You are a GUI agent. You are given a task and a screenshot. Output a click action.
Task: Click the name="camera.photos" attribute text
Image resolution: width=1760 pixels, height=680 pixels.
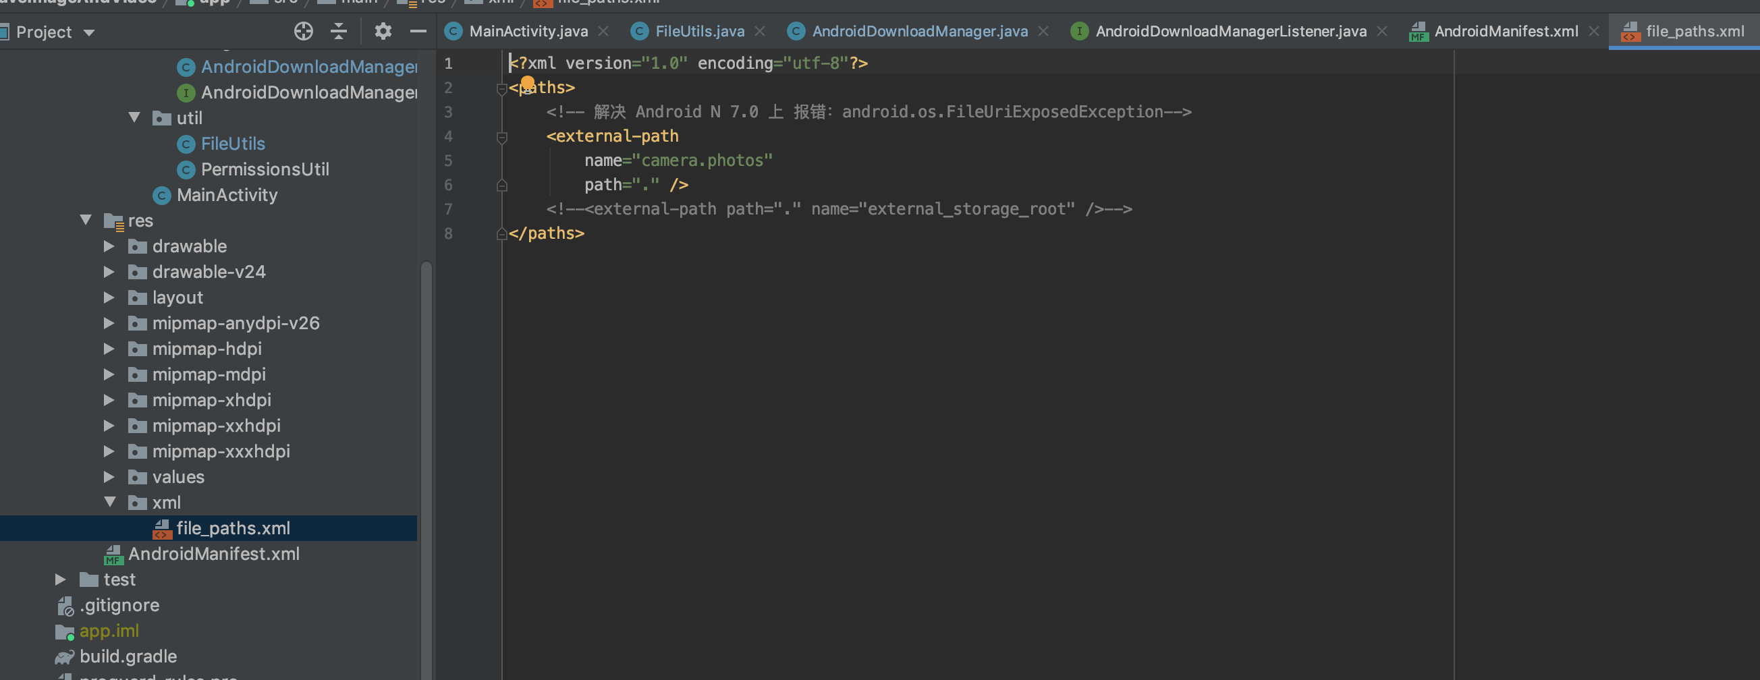click(x=678, y=161)
